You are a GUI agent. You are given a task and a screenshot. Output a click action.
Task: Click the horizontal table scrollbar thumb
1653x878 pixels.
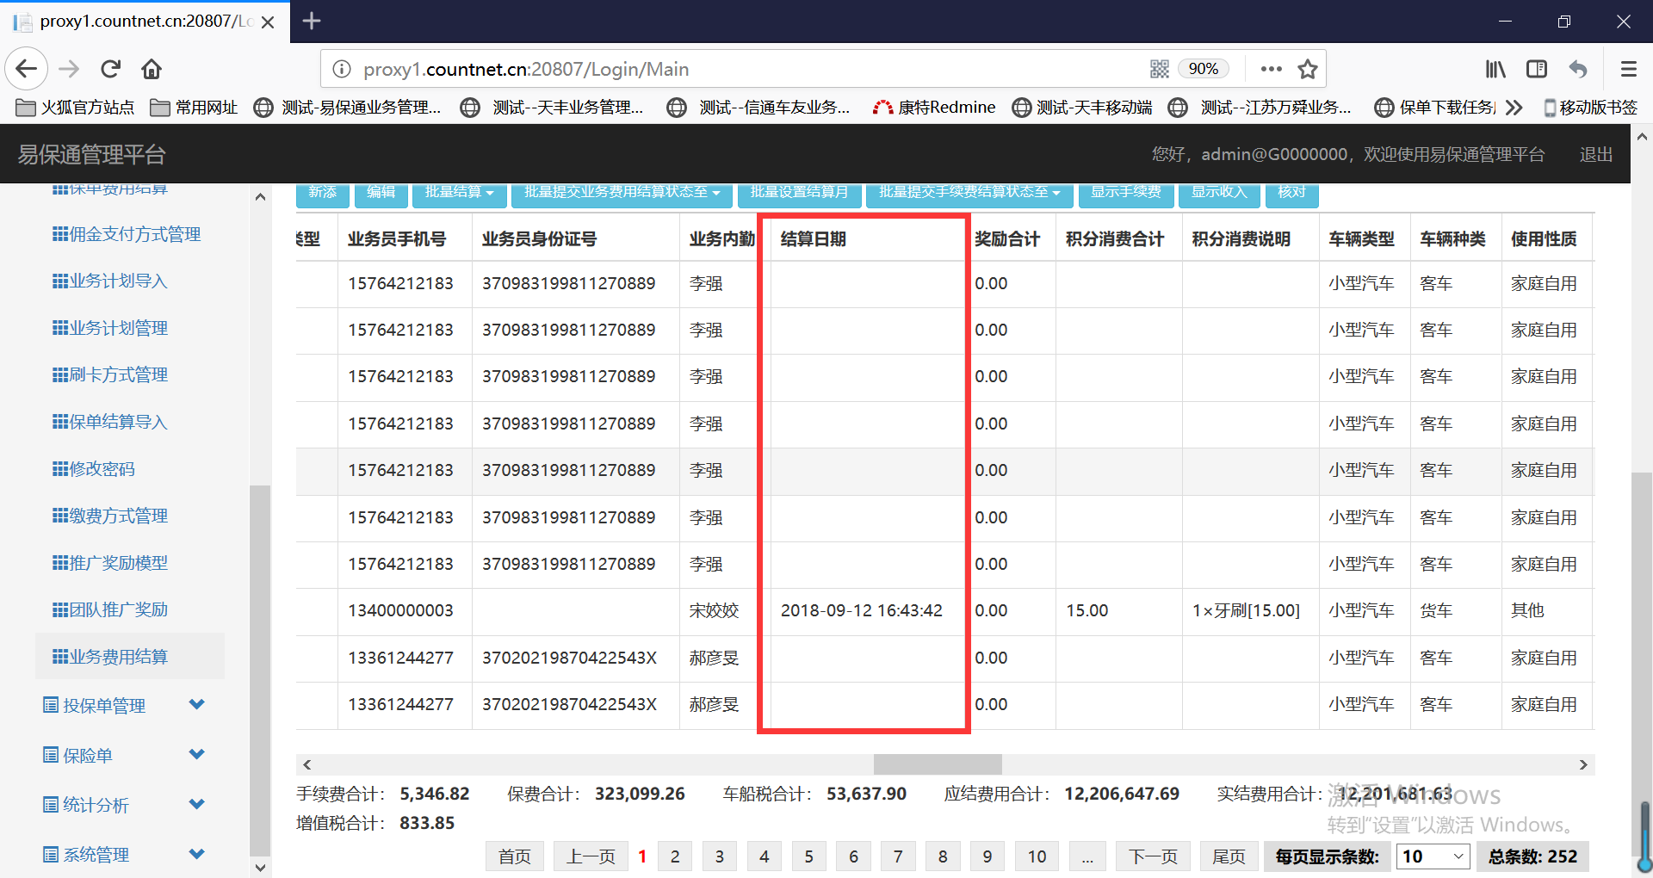tap(937, 764)
